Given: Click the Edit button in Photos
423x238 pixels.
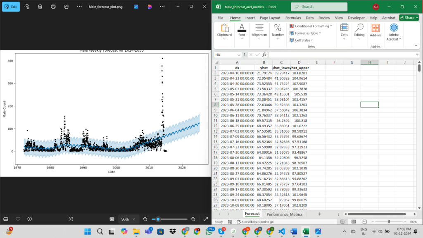Looking at the screenshot, I should pos(11,7).
